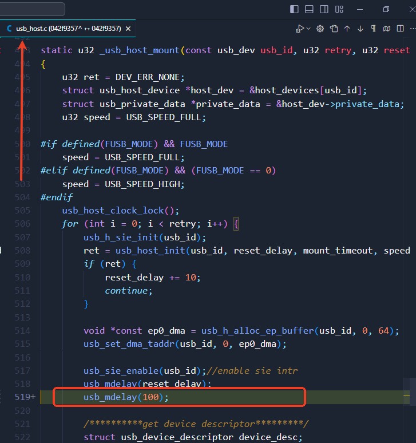Close the usb_host.c tab
This screenshot has width=416, height=443.
128,29
